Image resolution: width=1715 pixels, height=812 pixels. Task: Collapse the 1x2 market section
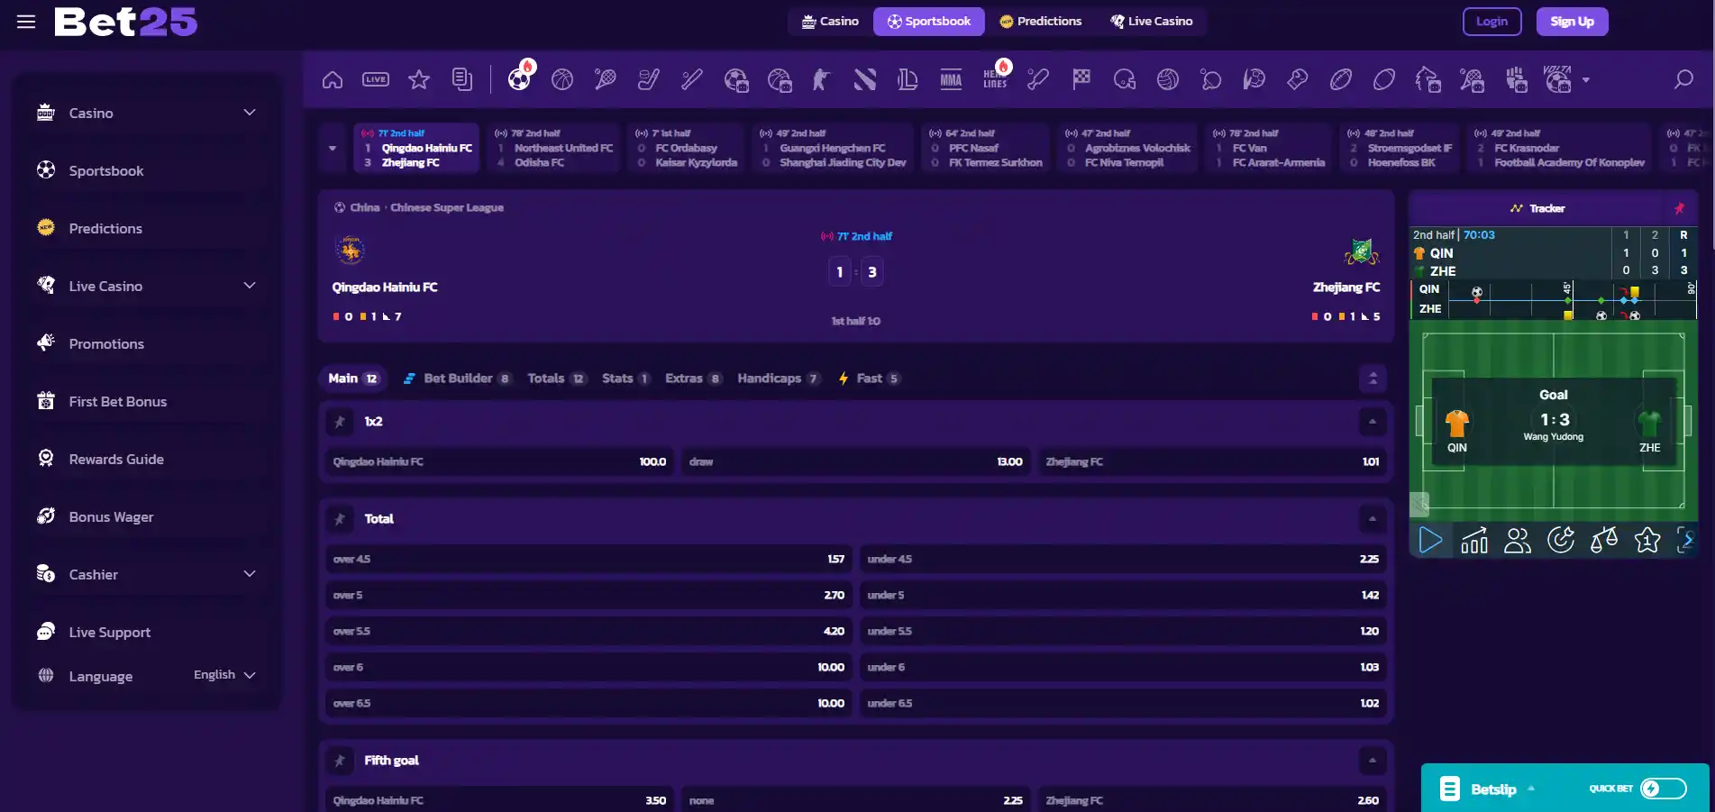[1373, 422]
